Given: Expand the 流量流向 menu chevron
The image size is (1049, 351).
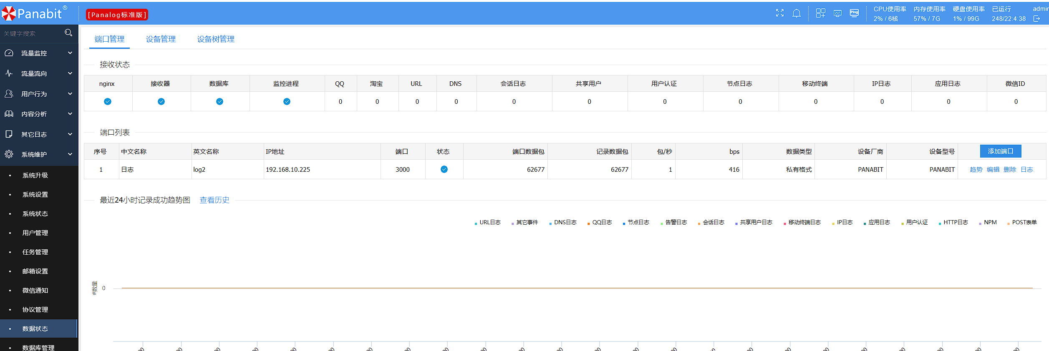Looking at the screenshot, I should [70, 73].
